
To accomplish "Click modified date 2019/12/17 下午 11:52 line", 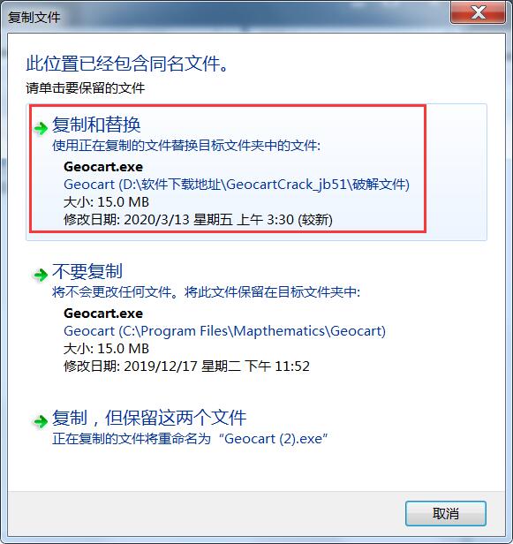I will pos(186,366).
